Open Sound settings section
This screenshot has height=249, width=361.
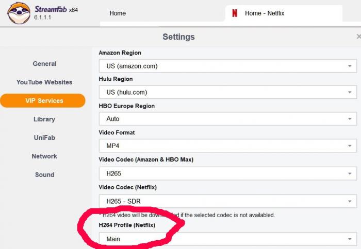[45, 174]
